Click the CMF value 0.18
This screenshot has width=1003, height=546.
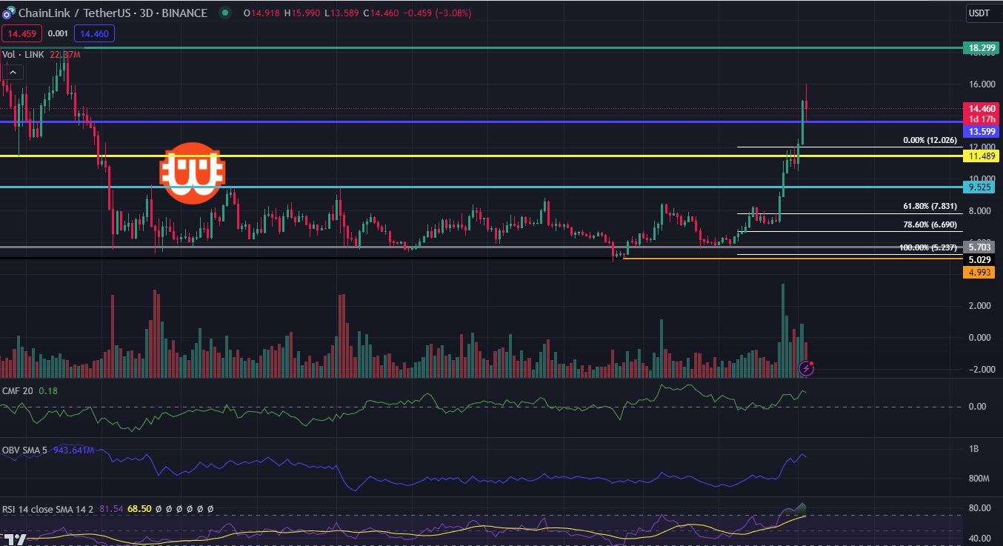click(x=47, y=390)
